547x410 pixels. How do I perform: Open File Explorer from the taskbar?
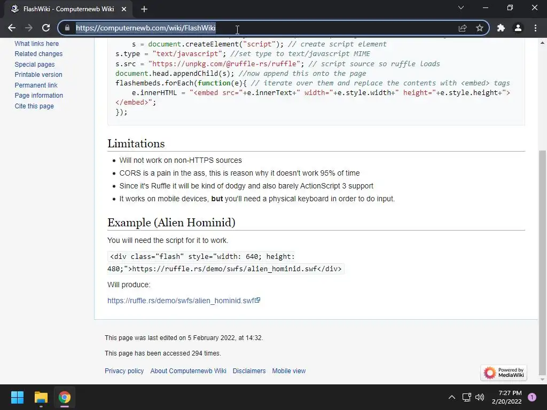(41, 397)
